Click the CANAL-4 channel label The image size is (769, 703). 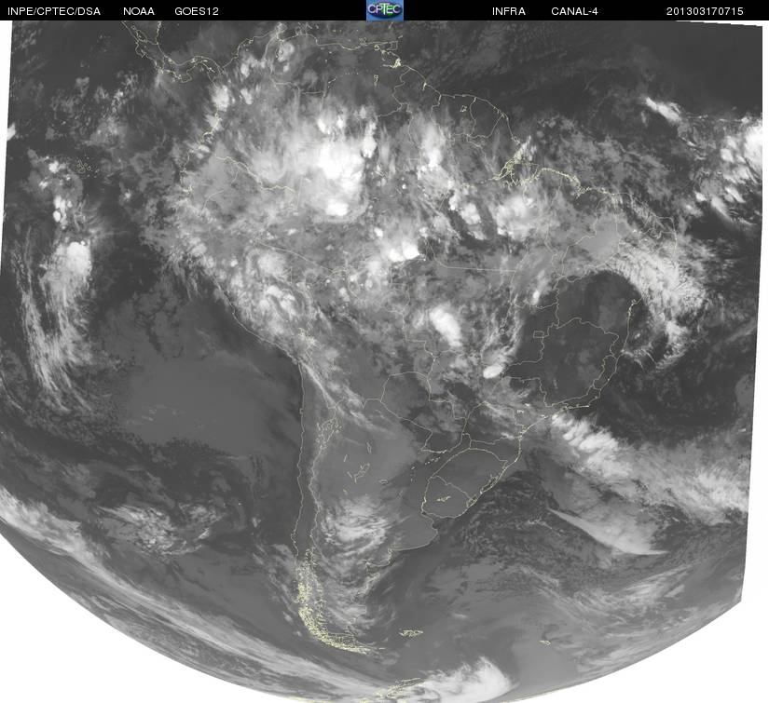574,11
